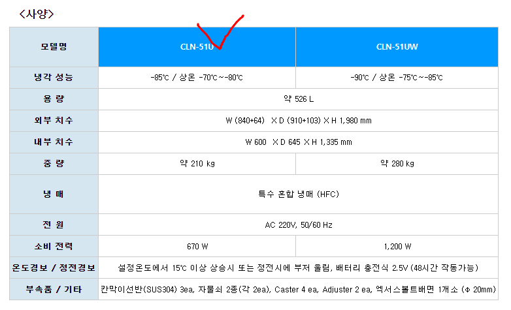Image resolution: width=511 pixels, height=310 pixels.
Task: Select the 약 526 L capacity value
Action: coord(298,99)
